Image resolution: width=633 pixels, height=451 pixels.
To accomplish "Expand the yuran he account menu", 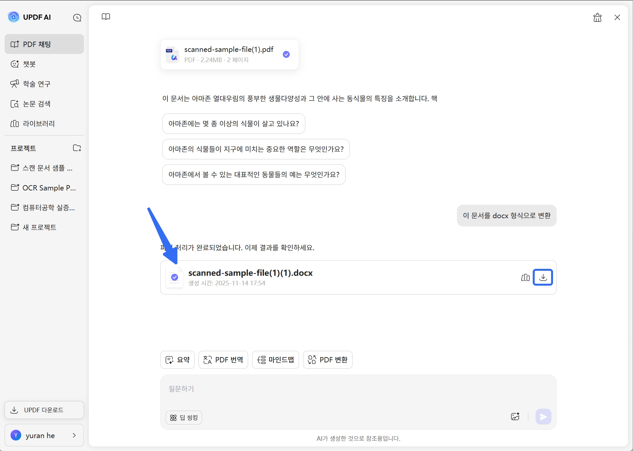I will tap(44, 435).
